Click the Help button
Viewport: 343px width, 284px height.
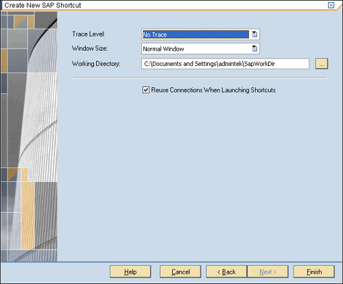coord(130,272)
